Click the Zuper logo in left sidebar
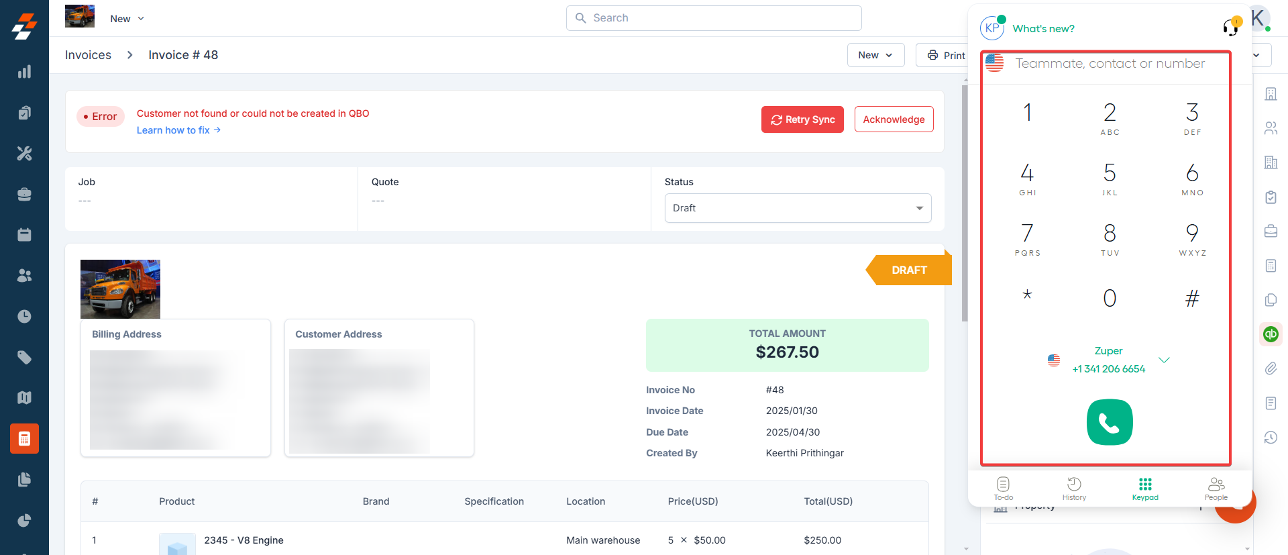 pos(24,26)
